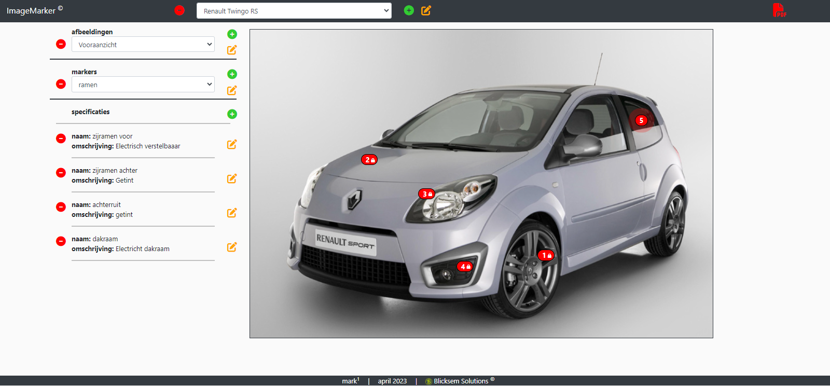
Task: Open the Renault Twingo RS project dropdown
Action: click(294, 11)
